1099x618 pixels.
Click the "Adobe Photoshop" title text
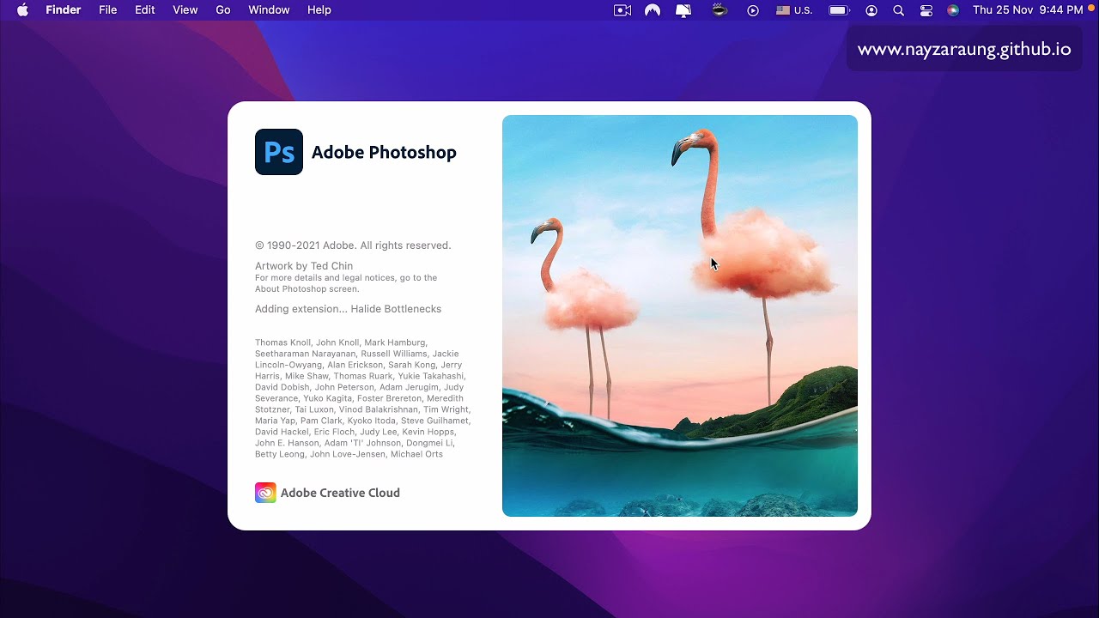[384, 152]
